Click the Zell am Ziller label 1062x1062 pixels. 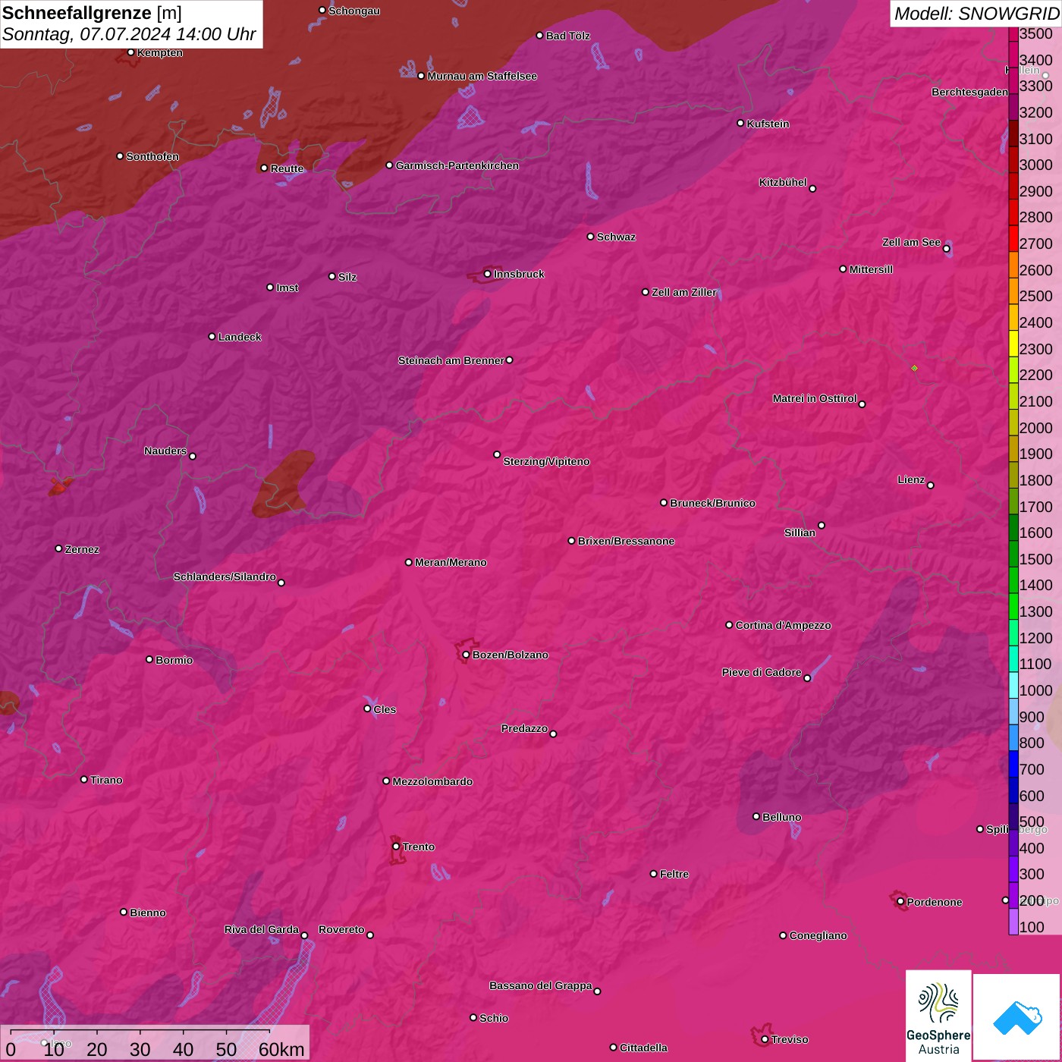coord(684,292)
